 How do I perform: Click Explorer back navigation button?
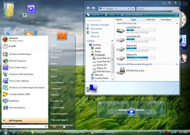point(88,9)
